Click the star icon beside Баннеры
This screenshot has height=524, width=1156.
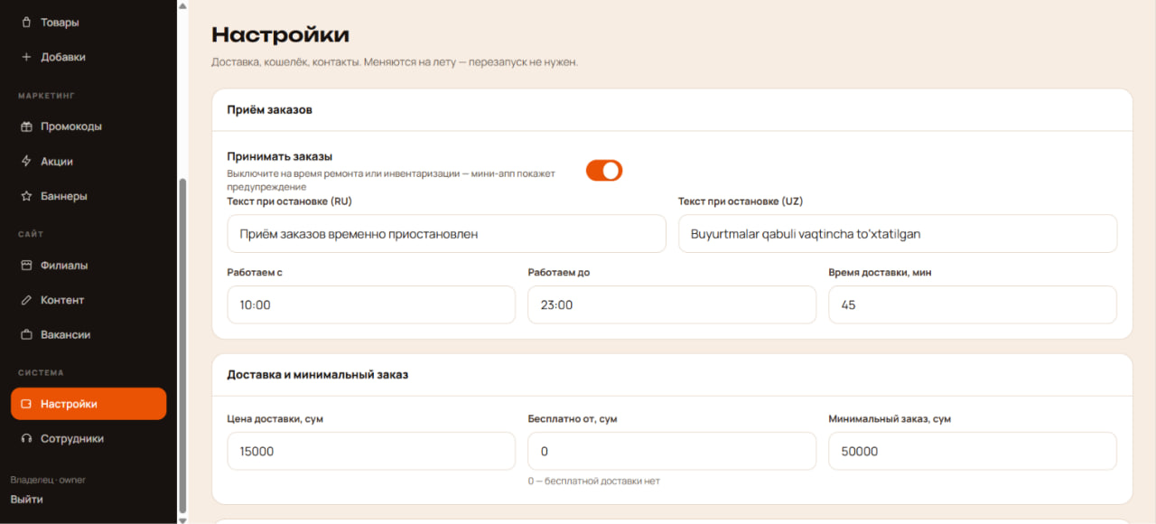pyautogui.click(x=26, y=196)
